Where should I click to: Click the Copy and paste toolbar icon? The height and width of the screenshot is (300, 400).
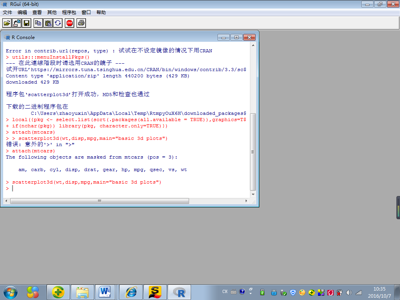pyautogui.click(x=58, y=23)
